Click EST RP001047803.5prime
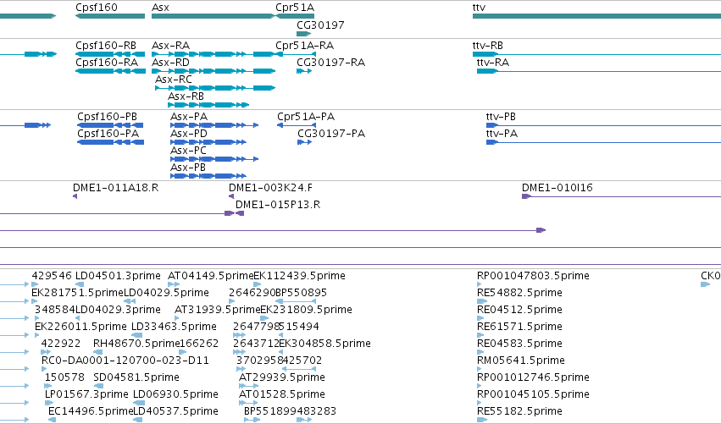Image resolution: width=721 pixels, height=424 pixels. tap(533, 276)
